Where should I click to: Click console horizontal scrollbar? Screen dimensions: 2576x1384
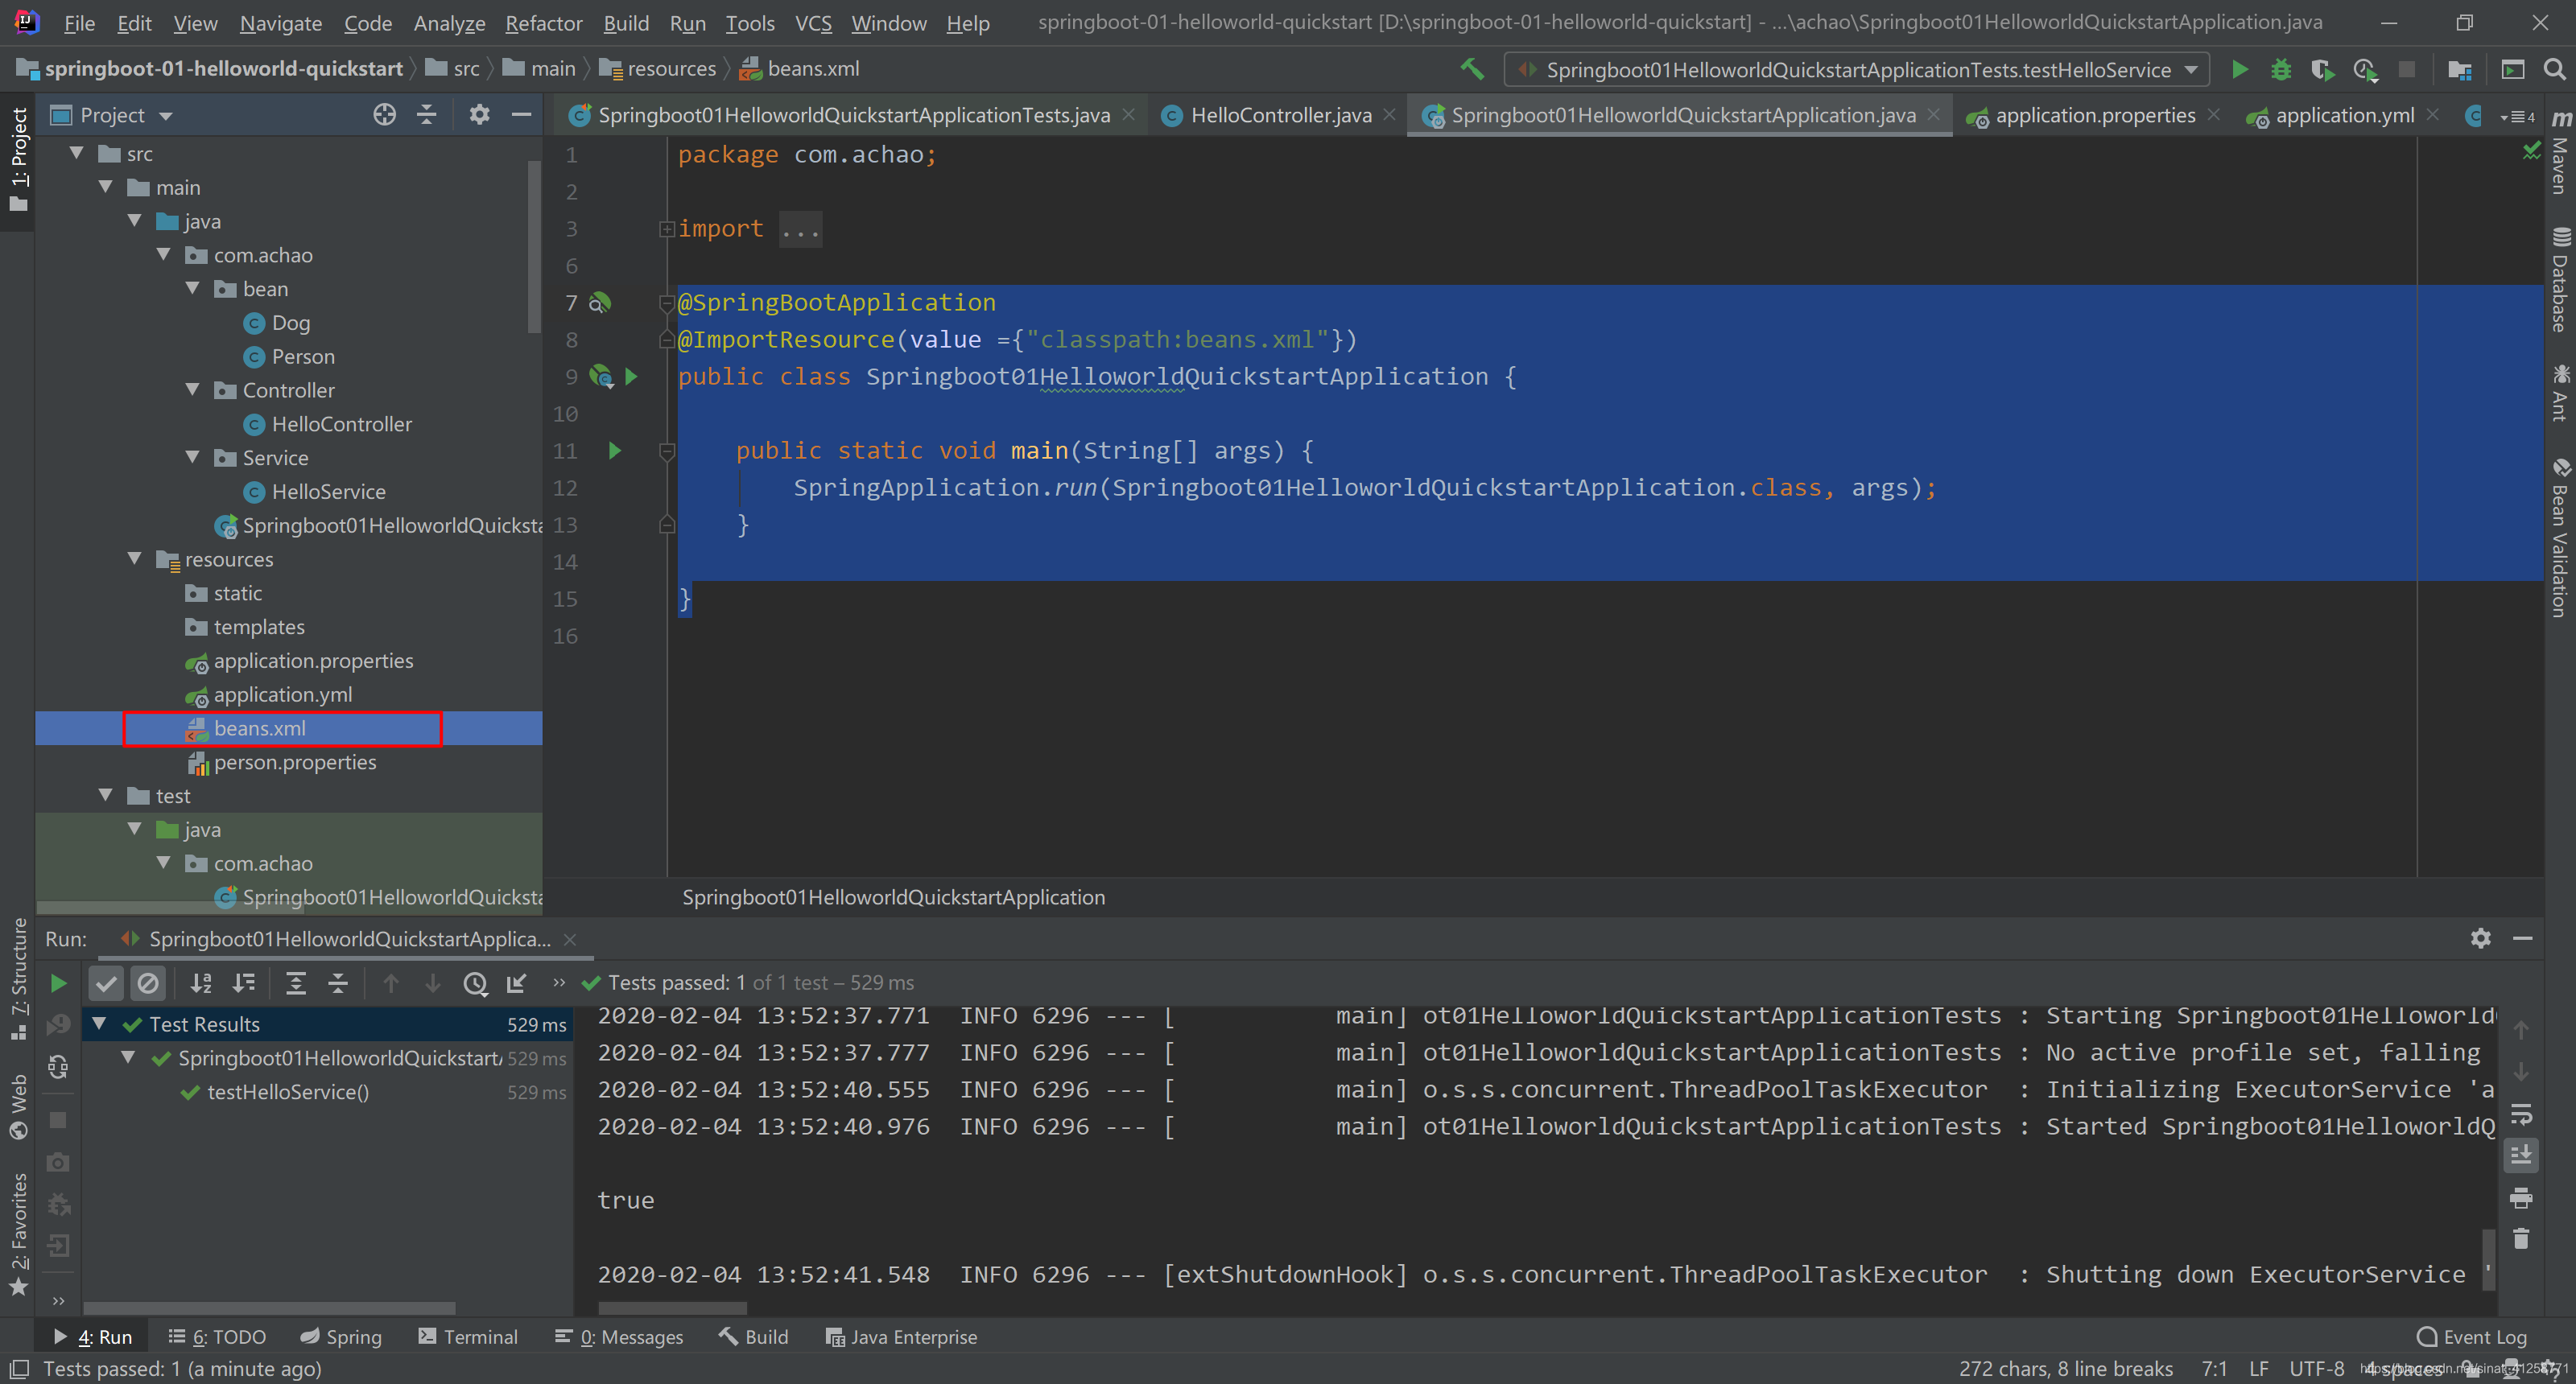click(672, 1308)
